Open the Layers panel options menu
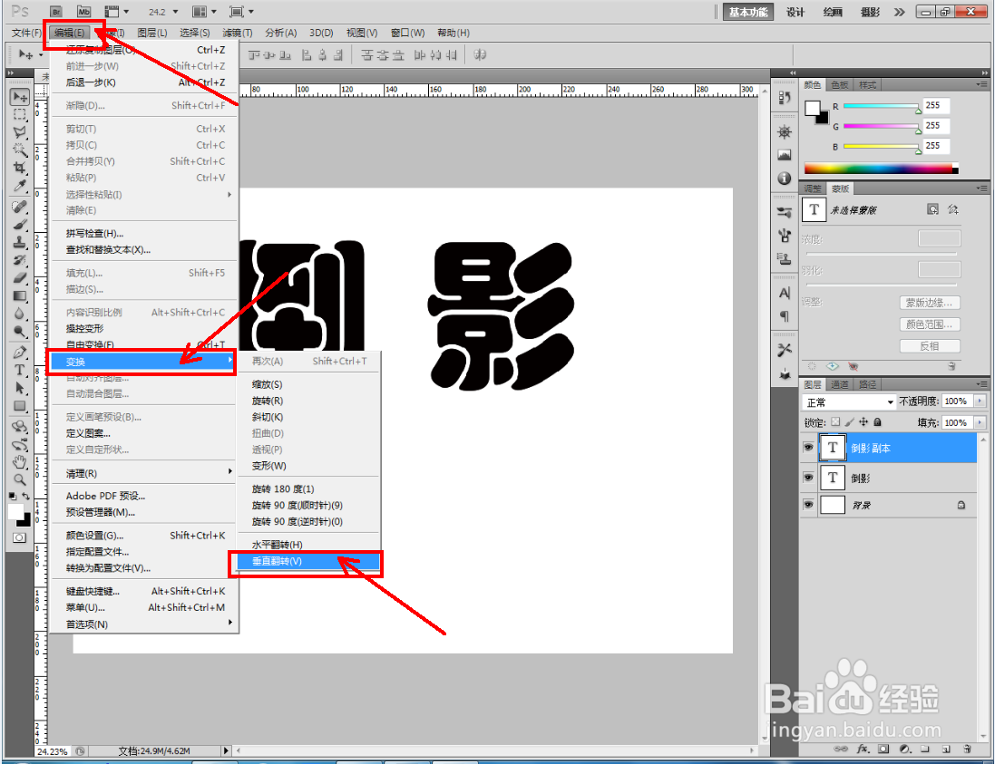 982,383
